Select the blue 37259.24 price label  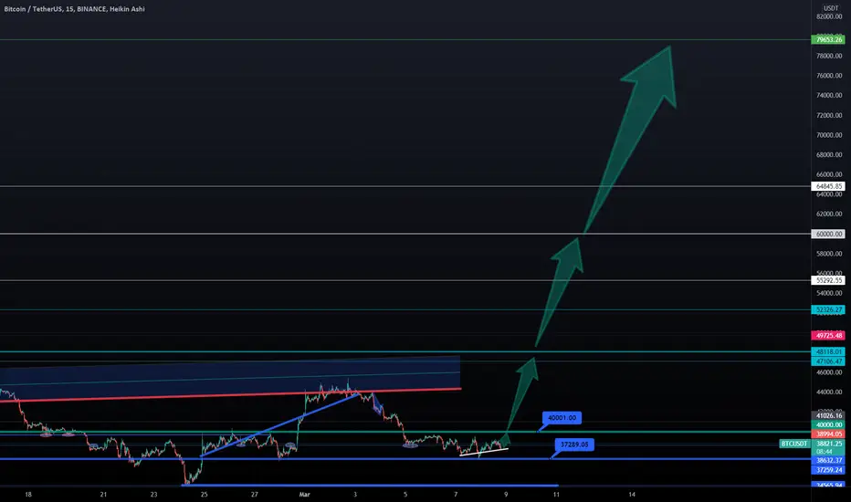[x=828, y=470]
